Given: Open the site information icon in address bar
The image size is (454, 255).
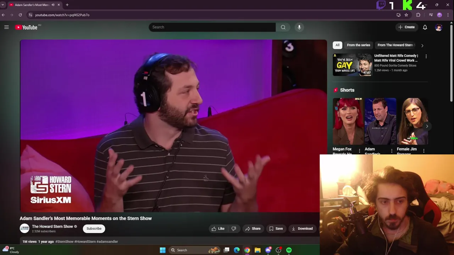Looking at the screenshot, I should pos(31,15).
